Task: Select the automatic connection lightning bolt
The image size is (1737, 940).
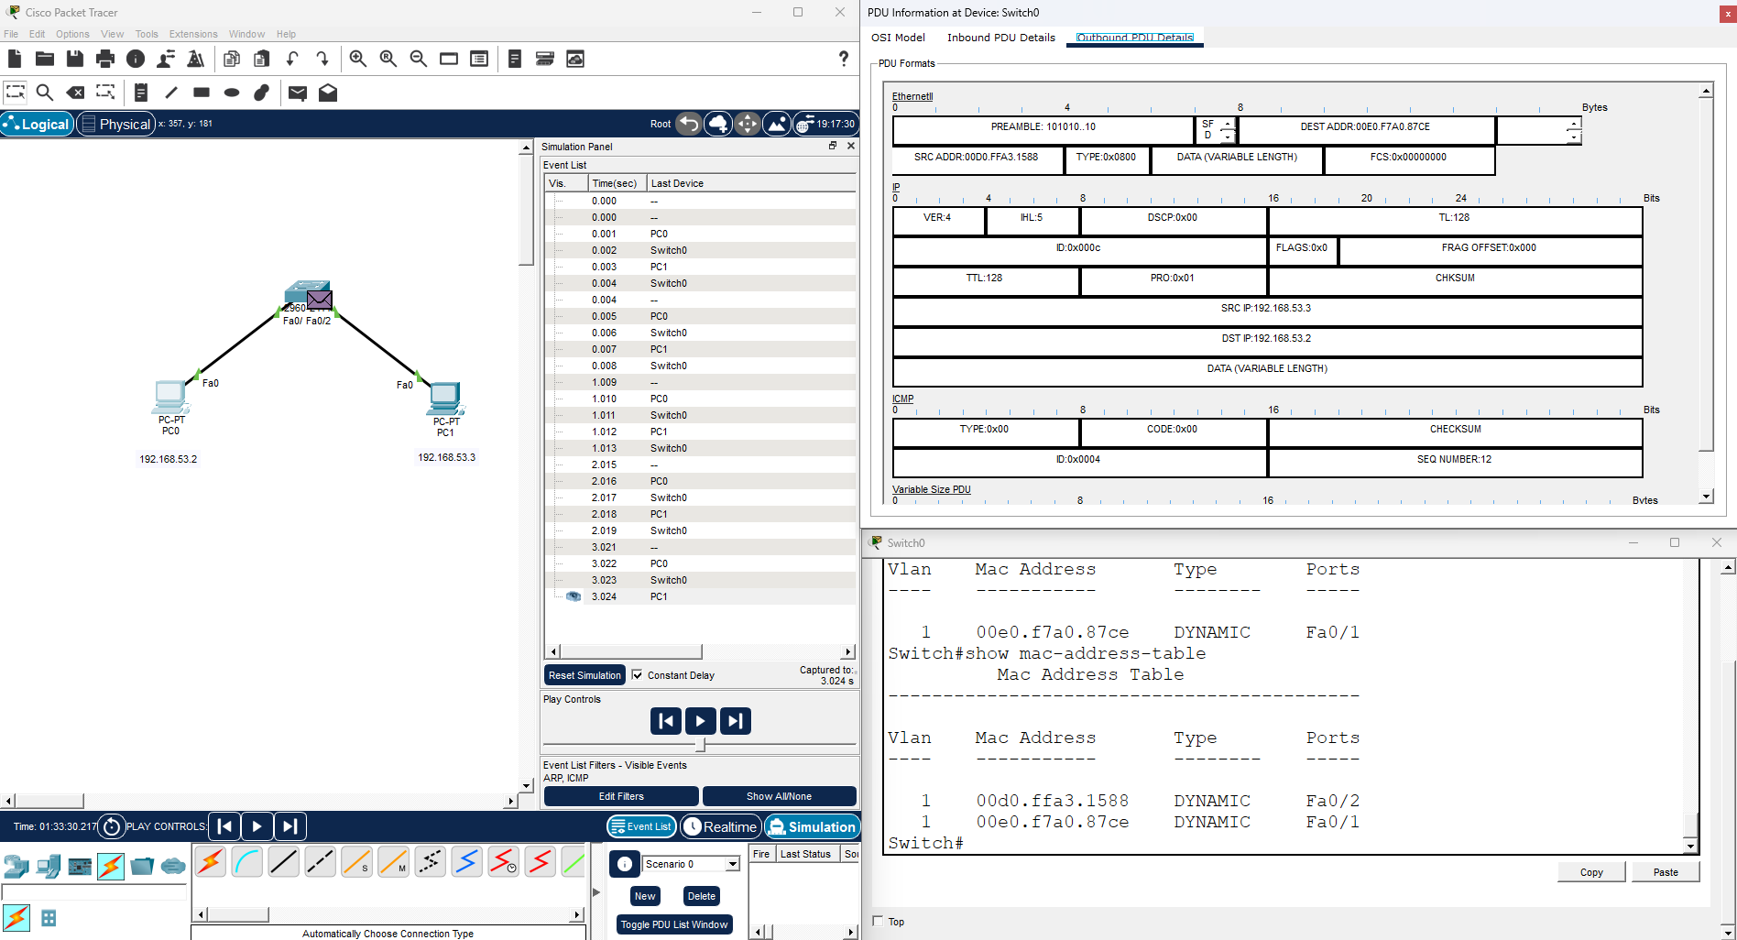Action: pyautogui.click(x=211, y=862)
